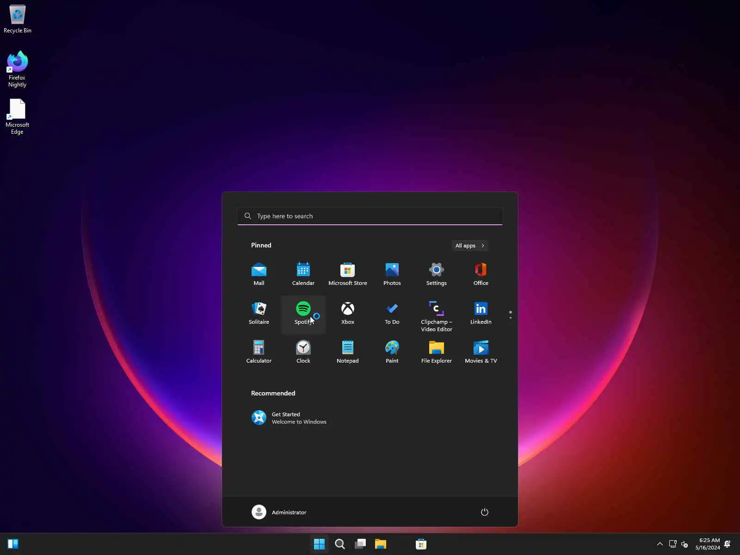This screenshot has width=740, height=555.
Task: Open the Mail app
Action: click(259, 274)
